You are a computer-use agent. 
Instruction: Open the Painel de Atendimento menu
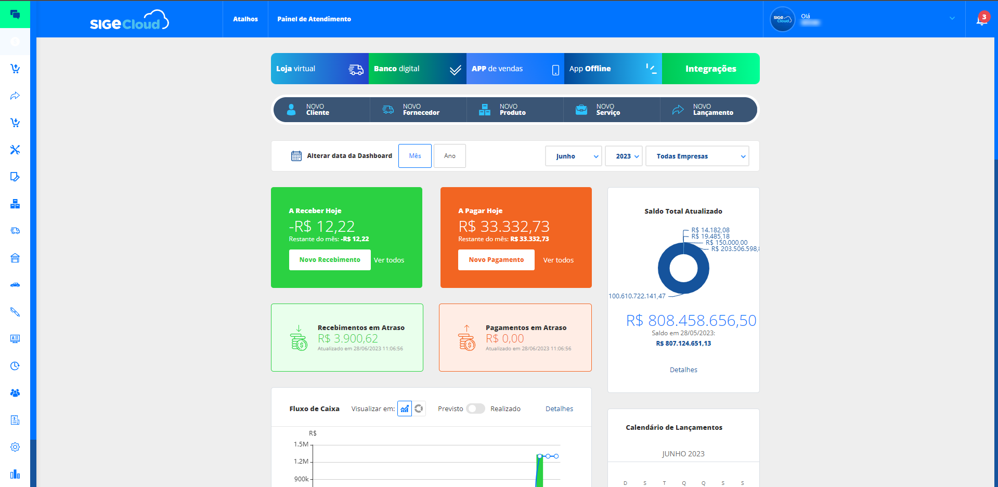(x=314, y=19)
